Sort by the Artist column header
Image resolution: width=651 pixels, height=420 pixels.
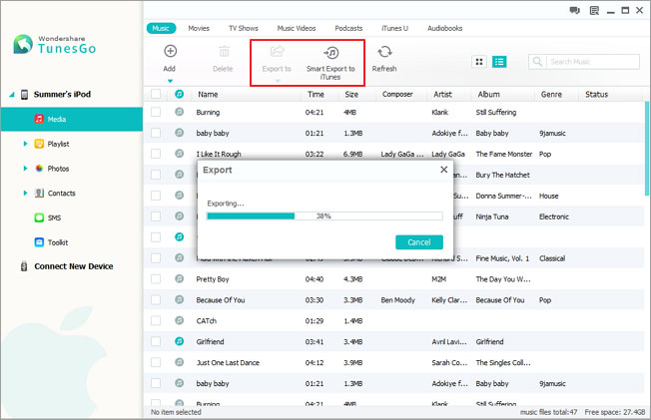(442, 94)
